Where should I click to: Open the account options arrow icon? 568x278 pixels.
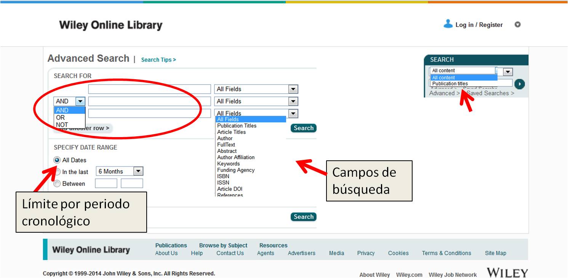click(x=517, y=25)
